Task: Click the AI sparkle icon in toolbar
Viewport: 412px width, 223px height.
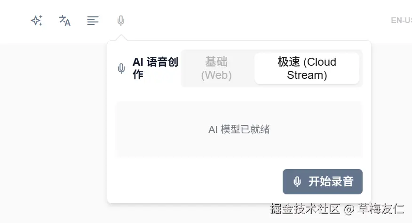Action: (x=37, y=21)
